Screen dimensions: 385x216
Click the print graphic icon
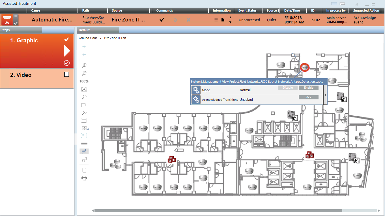click(x=84, y=178)
